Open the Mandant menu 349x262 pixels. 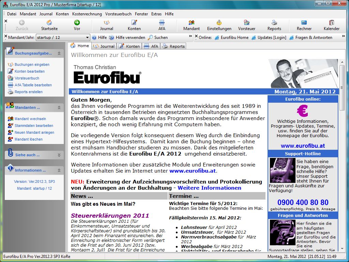28,14
